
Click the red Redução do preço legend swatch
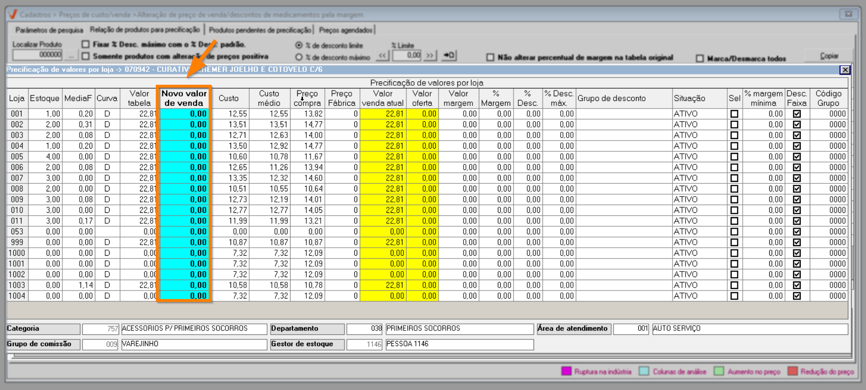pyautogui.click(x=793, y=371)
